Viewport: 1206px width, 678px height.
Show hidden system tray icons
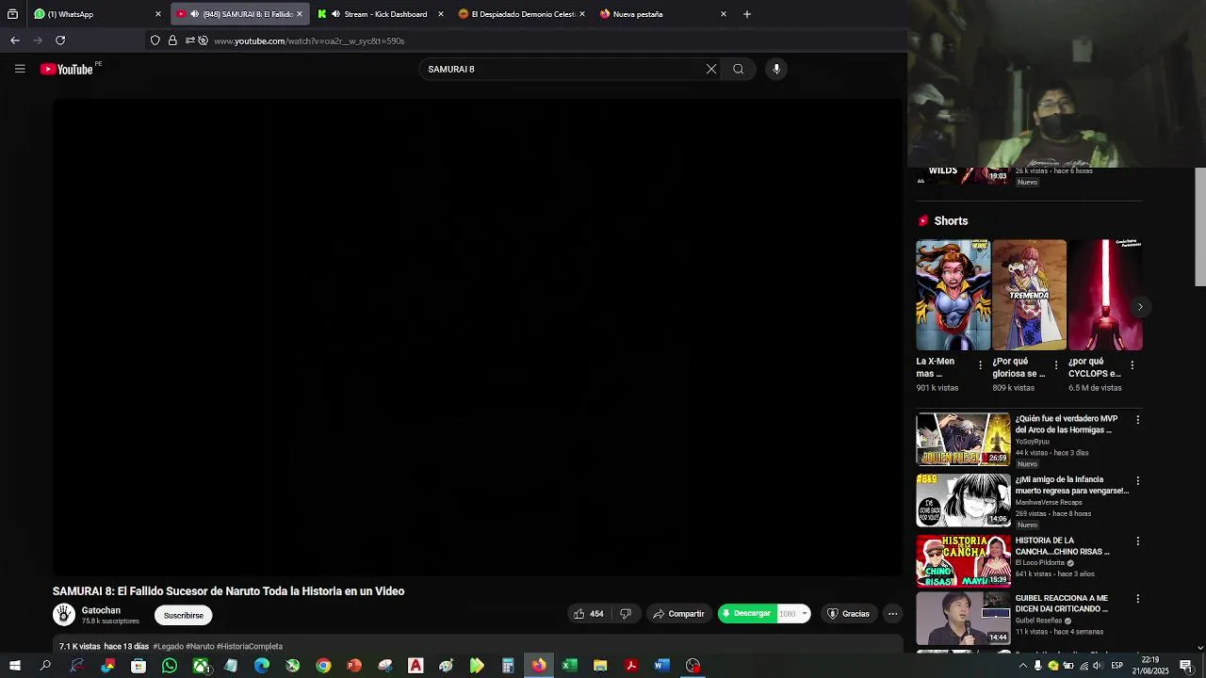point(1022,666)
